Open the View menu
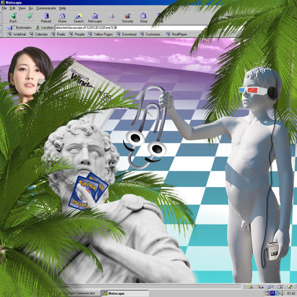The image size is (297, 297). coord(22,8)
